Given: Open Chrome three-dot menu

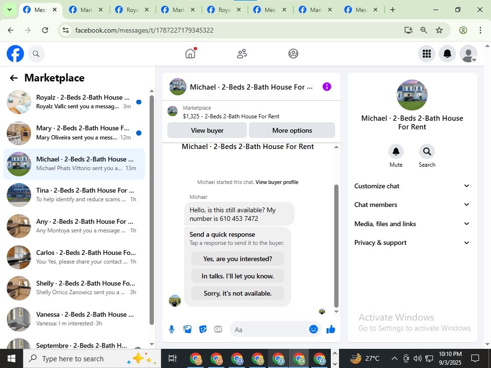Looking at the screenshot, I should click(x=480, y=30).
